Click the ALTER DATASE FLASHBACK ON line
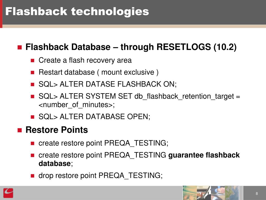This screenshot has height=200, width=266. [x=108, y=84]
